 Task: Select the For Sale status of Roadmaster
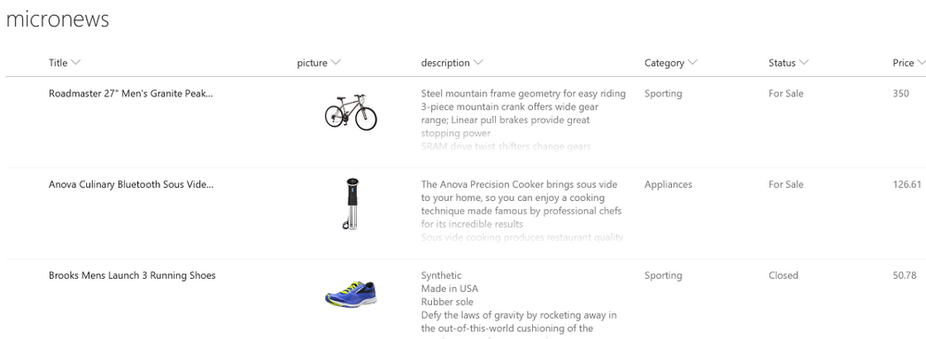coord(786,94)
